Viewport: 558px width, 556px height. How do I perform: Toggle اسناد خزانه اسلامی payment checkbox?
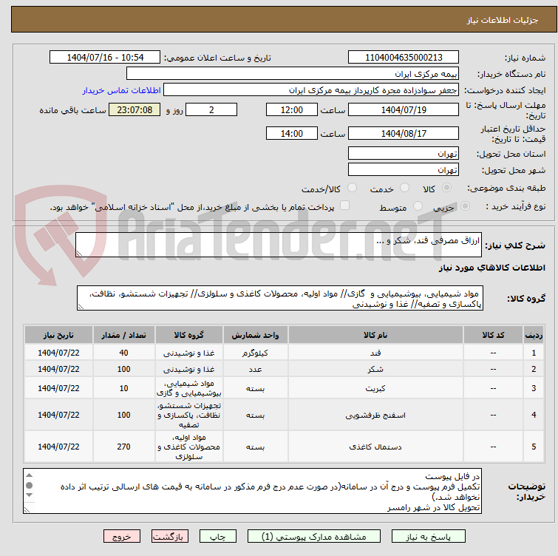click(344, 206)
